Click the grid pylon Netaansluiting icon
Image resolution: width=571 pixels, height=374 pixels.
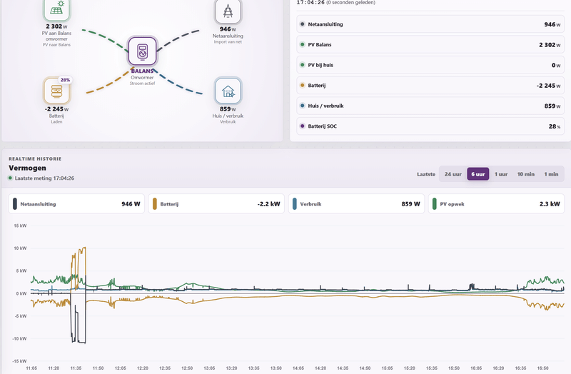pyautogui.click(x=228, y=11)
